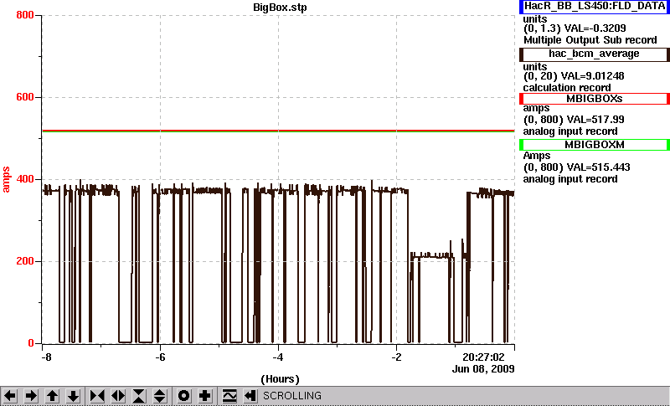Click the pan right arrow button
670x406 pixels.
(x=31, y=396)
